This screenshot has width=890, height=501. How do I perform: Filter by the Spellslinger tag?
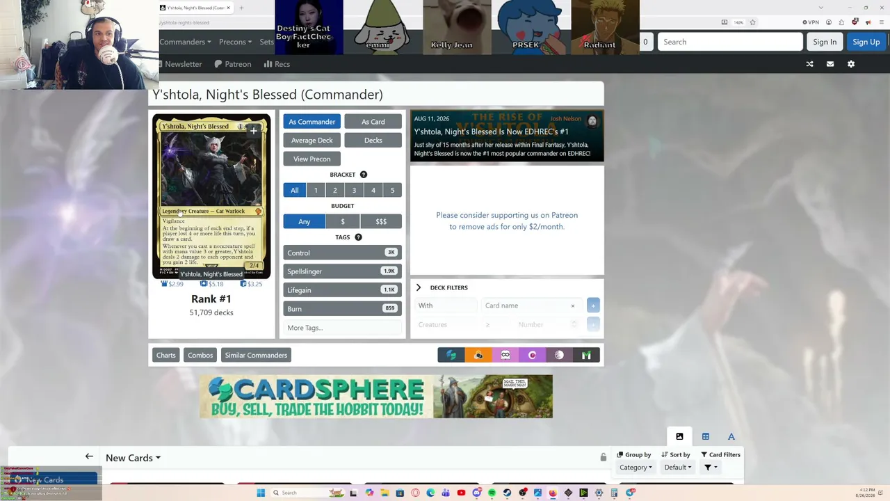click(x=342, y=271)
